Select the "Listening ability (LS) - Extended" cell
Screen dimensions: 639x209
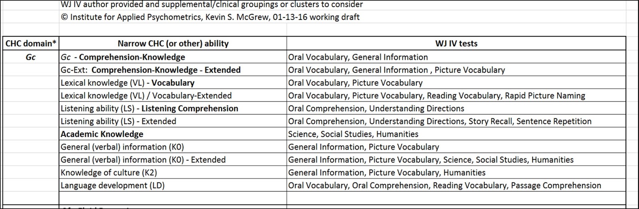(118, 121)
